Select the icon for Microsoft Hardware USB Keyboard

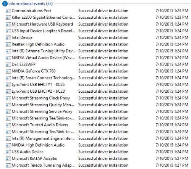click(8, 24)
